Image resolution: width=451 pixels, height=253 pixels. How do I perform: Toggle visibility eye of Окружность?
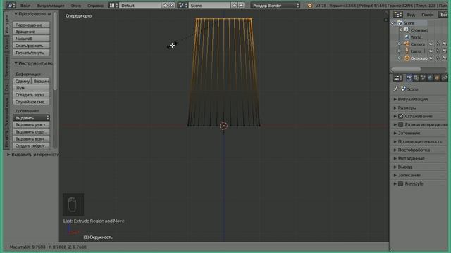(x=431, y=58)
